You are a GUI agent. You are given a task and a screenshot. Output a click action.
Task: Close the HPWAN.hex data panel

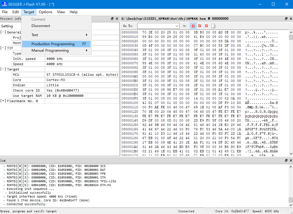pos(291,19)
